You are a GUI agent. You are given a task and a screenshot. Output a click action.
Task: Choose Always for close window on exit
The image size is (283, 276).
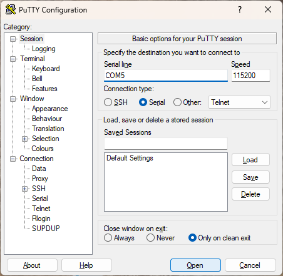coord(108,238)
